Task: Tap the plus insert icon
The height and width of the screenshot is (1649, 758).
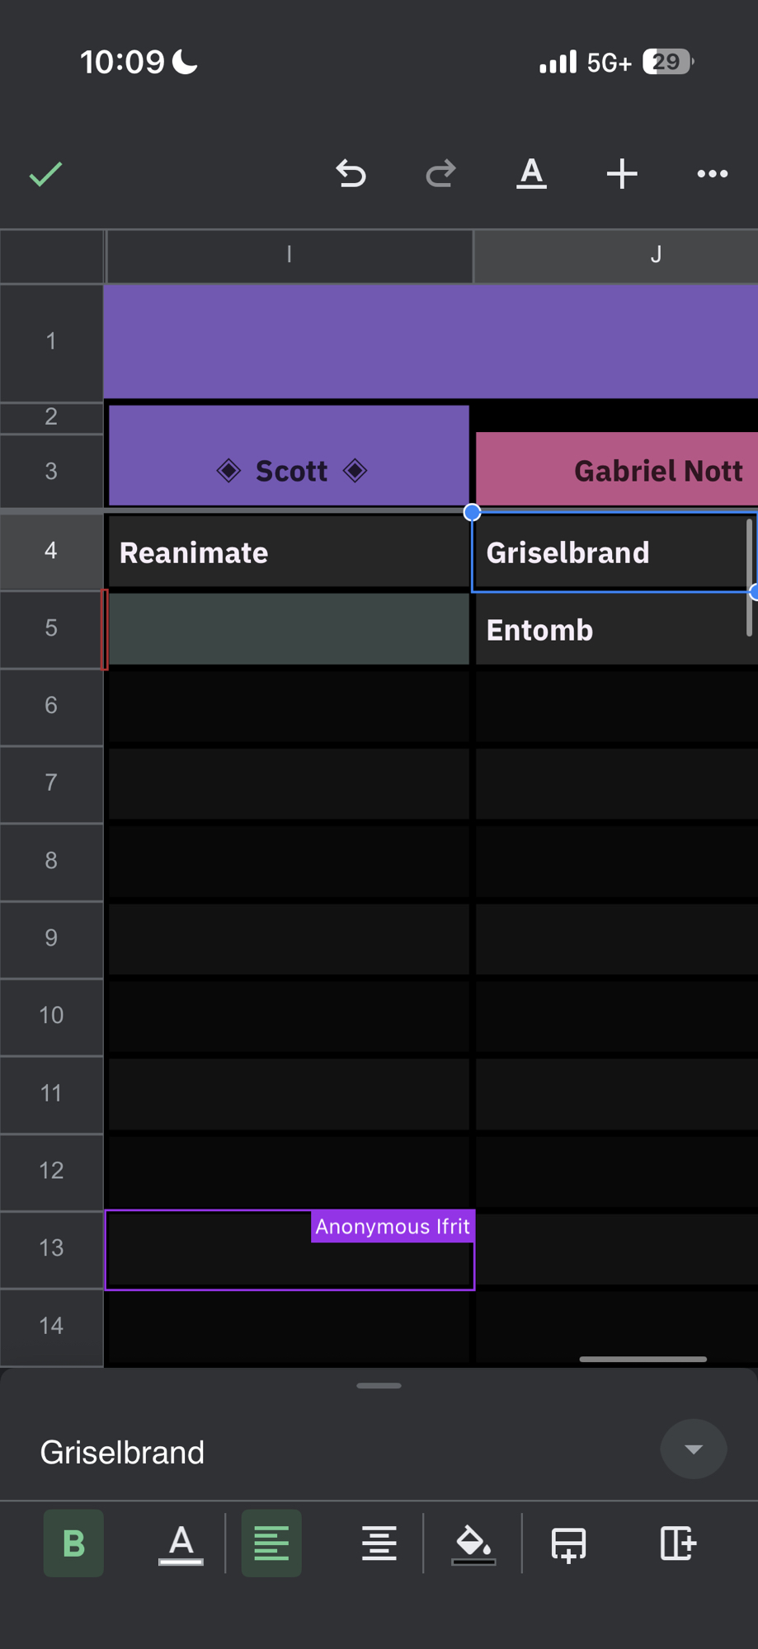Action: pos(622,174)
